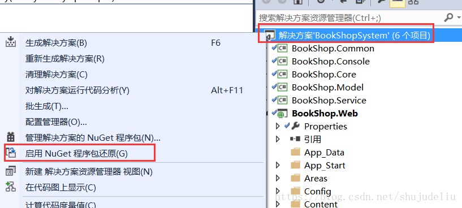Image resolution: width=462 pixels, height=208 pixels.
Task: Select the Areas folder label
Action: [316, 178]
